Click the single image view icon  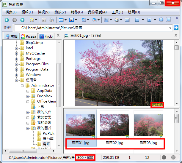[x=84, y=20]
